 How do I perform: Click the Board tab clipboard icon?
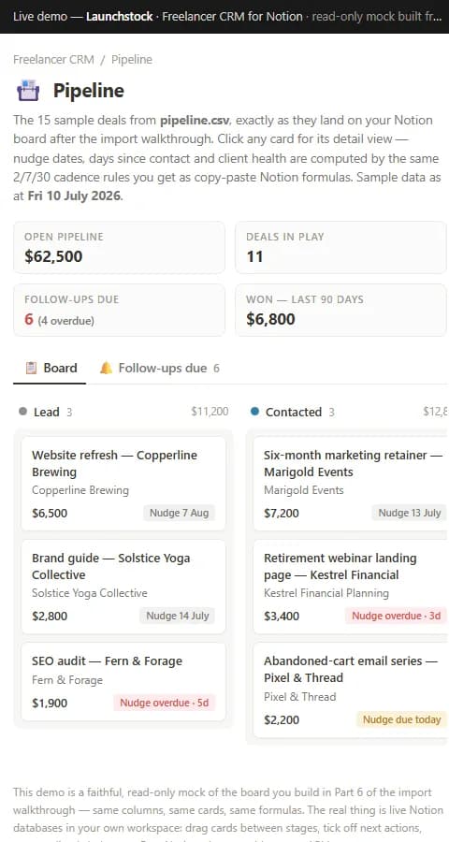coord(32,368)
